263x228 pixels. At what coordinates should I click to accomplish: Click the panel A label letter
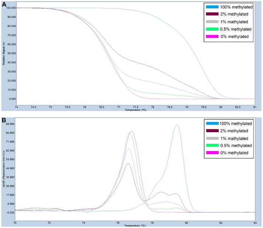(x=4, y=3)
